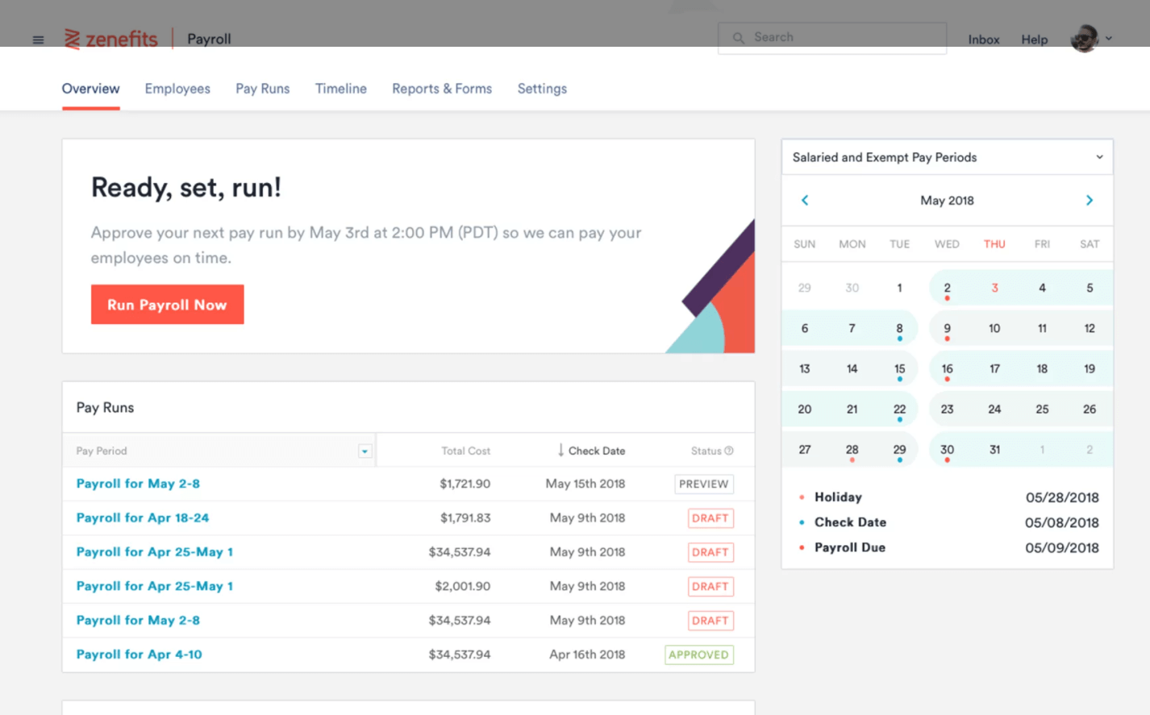Image resolution: width=1150 pixels, height=715 pixels.
Task: Go to previous month in the calendar
Action: coord(804,200)
